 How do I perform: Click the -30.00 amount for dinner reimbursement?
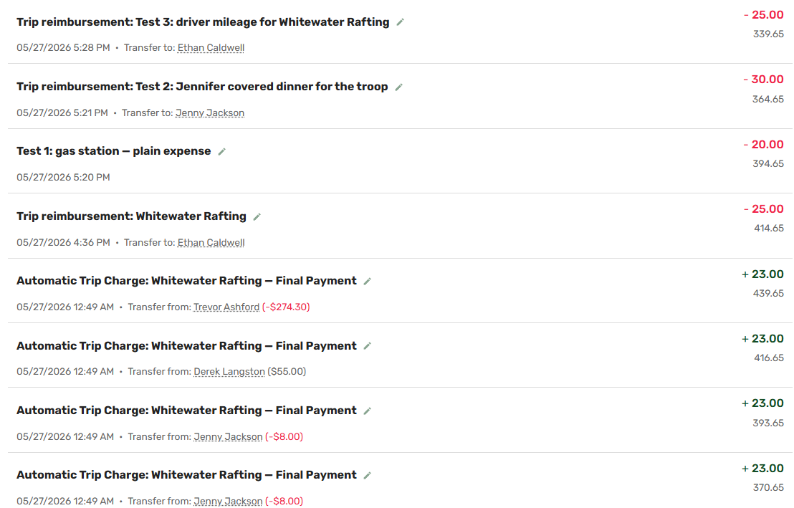[763, 80]
